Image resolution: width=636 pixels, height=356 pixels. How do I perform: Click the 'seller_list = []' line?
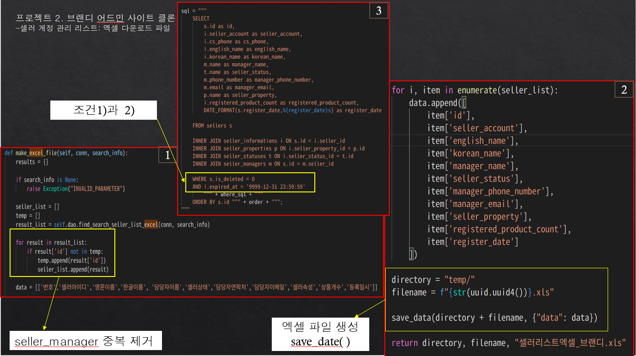point(38,207)
